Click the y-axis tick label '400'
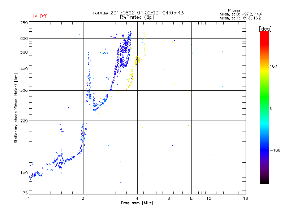 coord(24,69)
